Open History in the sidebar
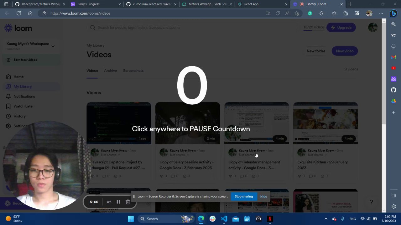Screen dimensions: 401x225 point(19,116)
